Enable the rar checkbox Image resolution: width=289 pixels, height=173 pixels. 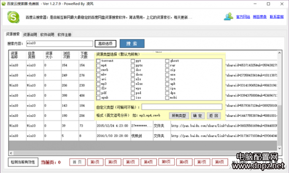point(167,66)
